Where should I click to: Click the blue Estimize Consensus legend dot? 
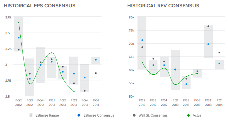pos(79,115)
